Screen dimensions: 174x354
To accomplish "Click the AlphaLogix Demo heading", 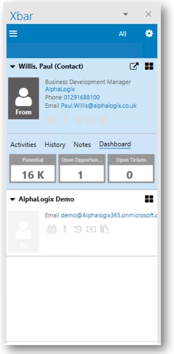I will tap(46, 199).
